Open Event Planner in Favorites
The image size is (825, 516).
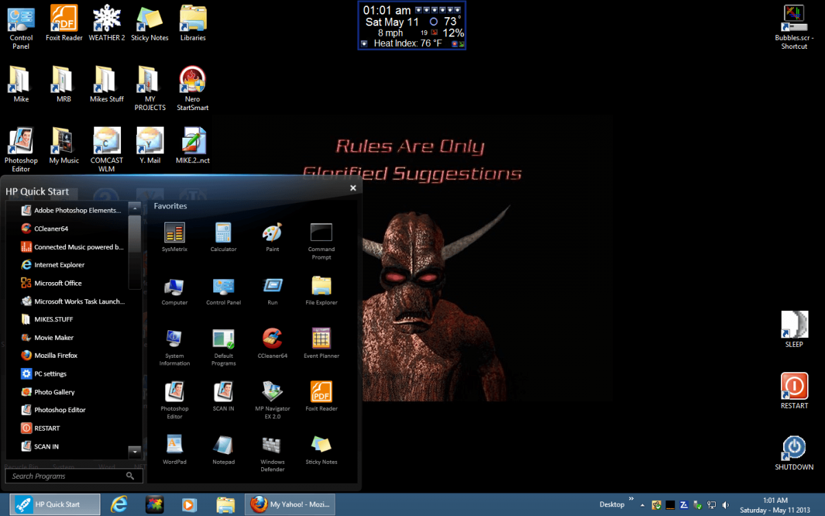[321, 344]
